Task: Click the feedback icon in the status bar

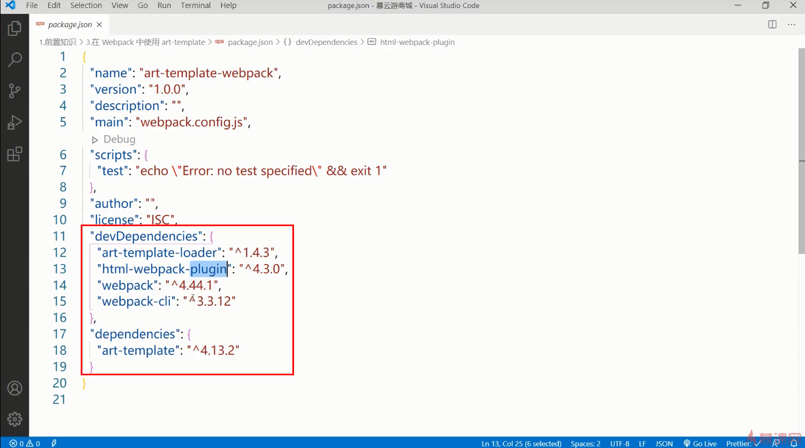Action: pos(775,443)
